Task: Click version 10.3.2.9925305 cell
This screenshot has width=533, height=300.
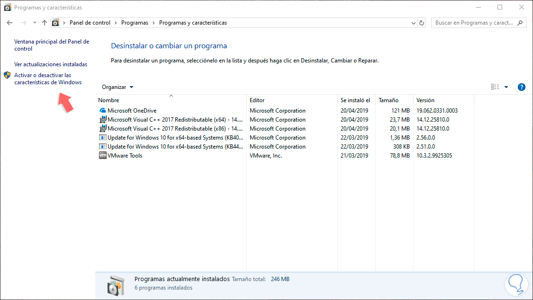Action: point(434,155)
